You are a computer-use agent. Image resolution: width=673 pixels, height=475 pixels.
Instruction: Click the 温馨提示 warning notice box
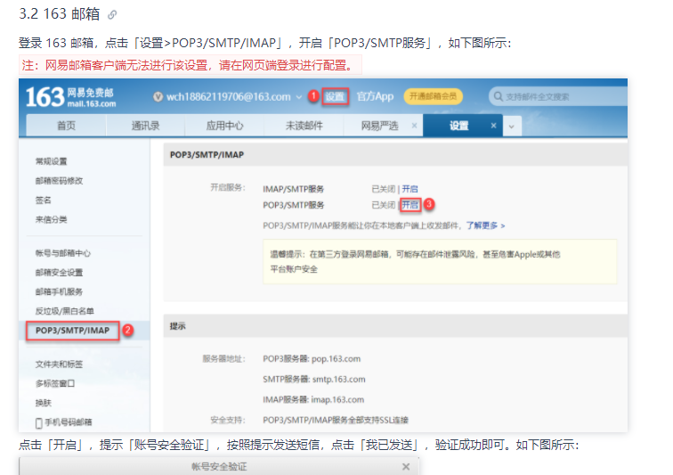(x=440, y=261)
